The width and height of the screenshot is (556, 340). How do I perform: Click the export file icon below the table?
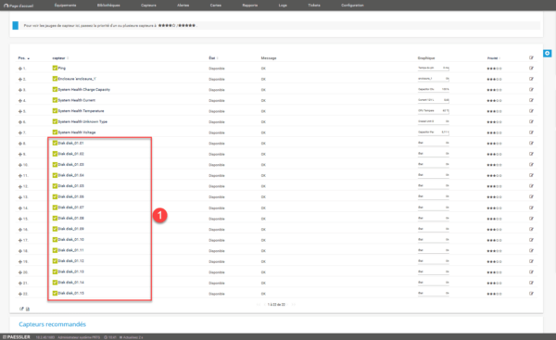click(x=28, y=309)
